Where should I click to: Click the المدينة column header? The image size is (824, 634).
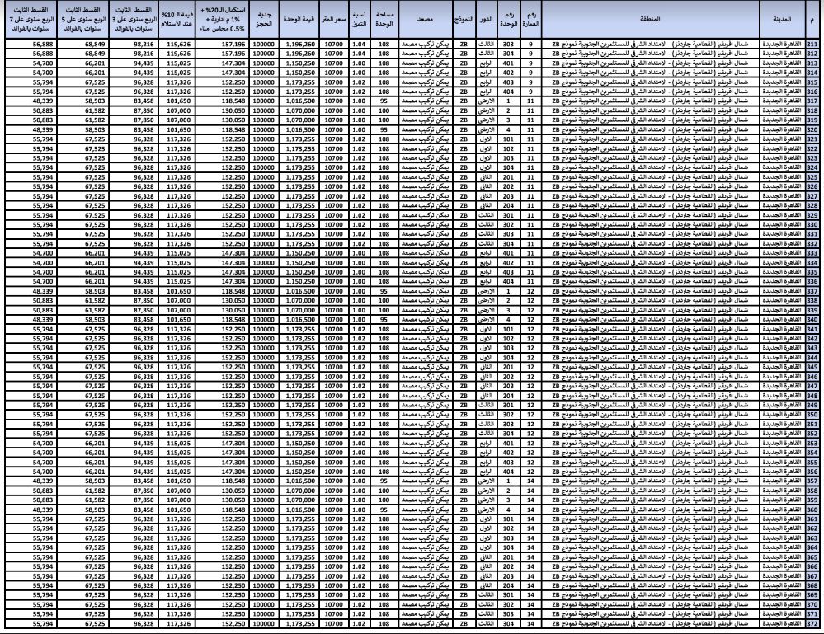779,18
